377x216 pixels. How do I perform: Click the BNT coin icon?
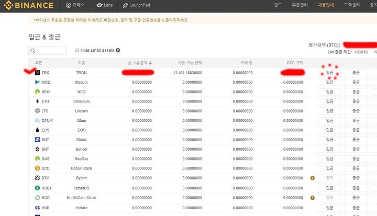tap(37, 149)
